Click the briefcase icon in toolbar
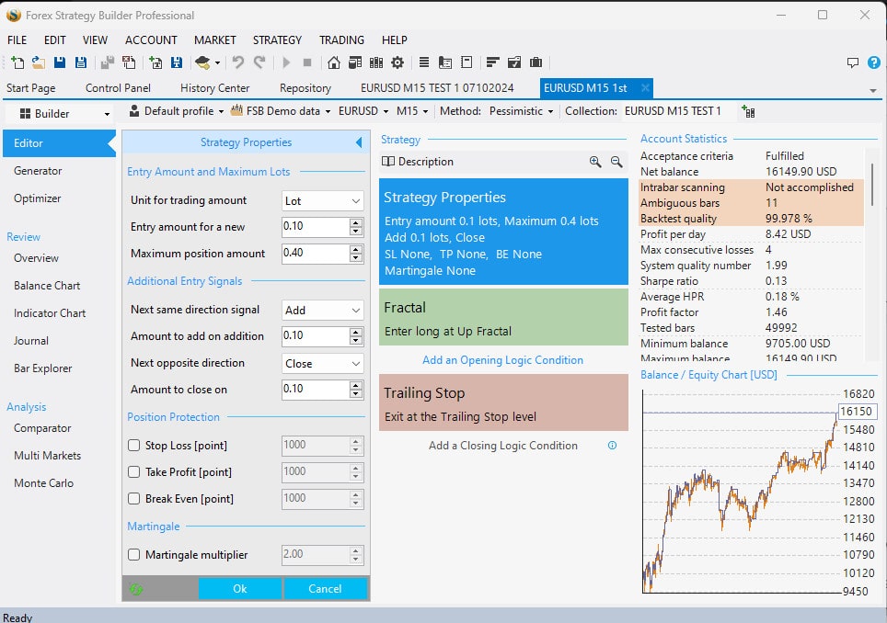Image resolution: width=887 pixels, height=623 pixels. (x=536, y=62)
